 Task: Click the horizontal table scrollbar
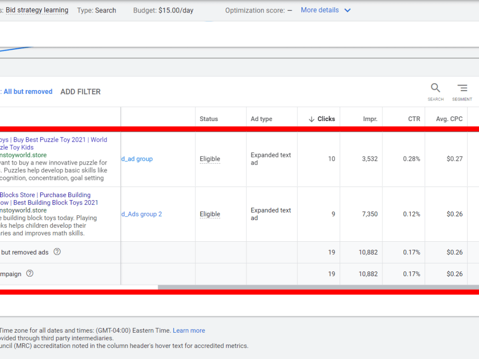[x=319, y=287]
